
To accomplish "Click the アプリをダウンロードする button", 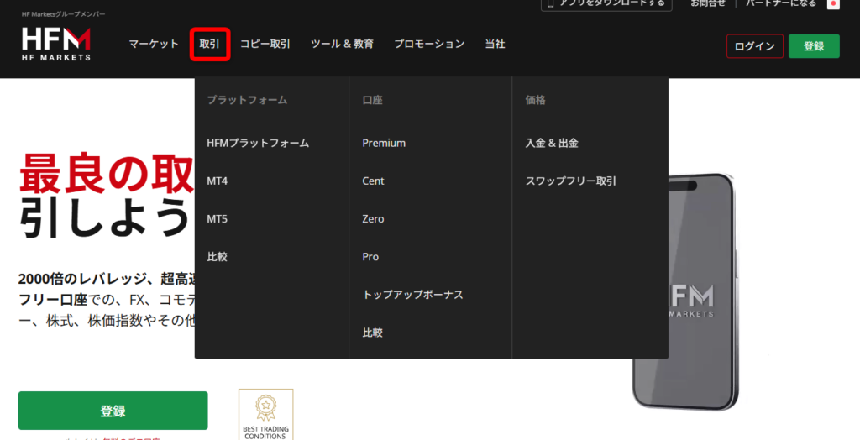I will (606, 4).
